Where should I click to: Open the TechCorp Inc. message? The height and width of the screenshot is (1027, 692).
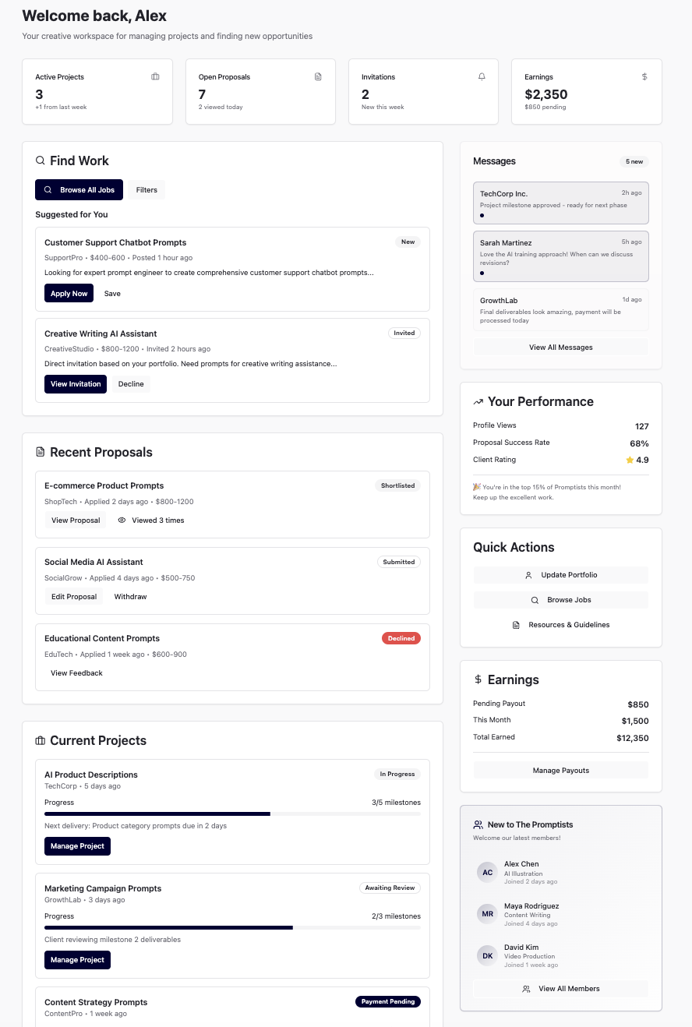[x=560, y=203]
